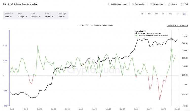Click the green Coinbase Premium tooltip dot

click(x=137, y=35)
